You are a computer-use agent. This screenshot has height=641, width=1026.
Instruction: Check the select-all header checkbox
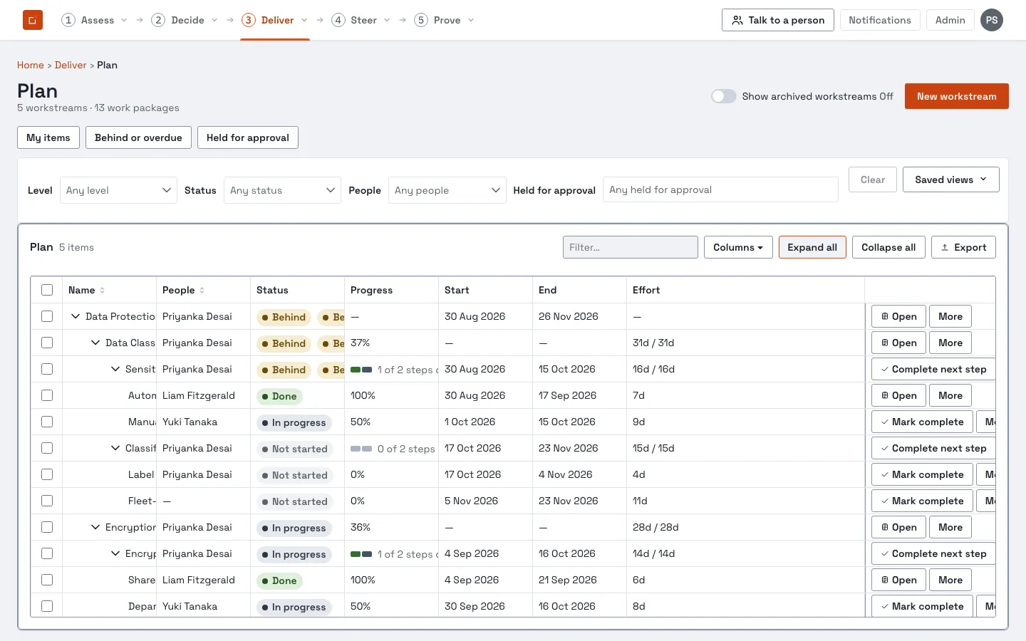pyautogui.click(x=47, y=290)
